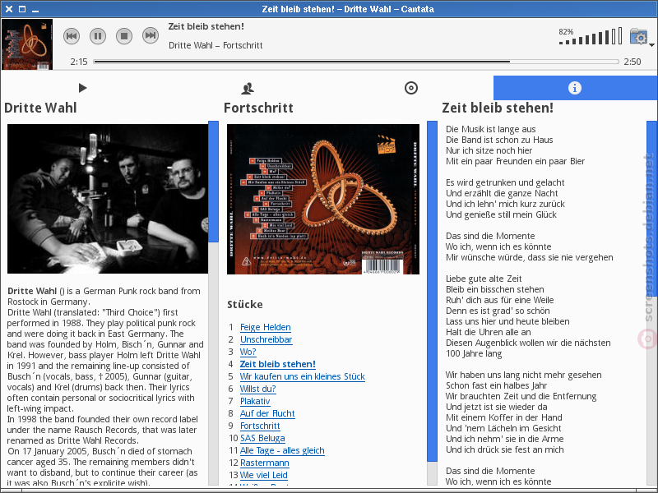Viewport: 658px width, 493px height.
Task: Open the track 8 link Auf der Flucht
Action: point(267,413)
